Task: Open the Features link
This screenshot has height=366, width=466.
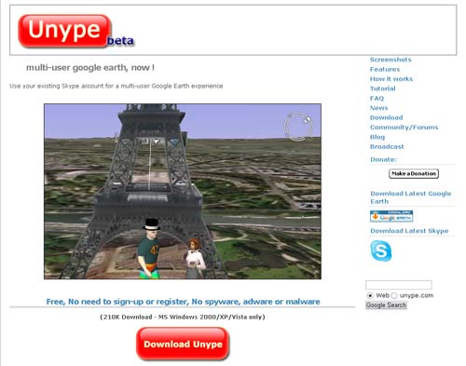Action: click(385, 69)
